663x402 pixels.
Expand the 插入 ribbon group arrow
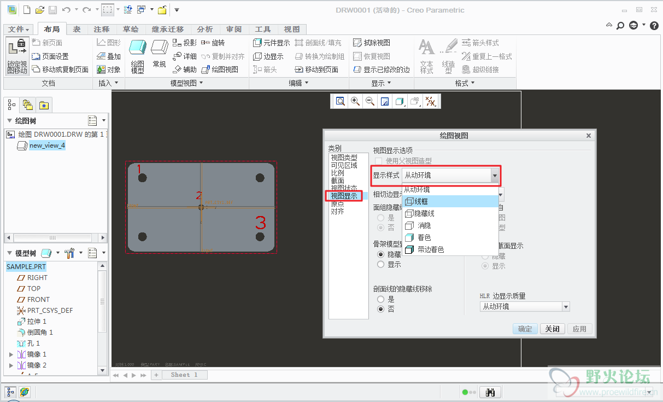click(116, 83)
